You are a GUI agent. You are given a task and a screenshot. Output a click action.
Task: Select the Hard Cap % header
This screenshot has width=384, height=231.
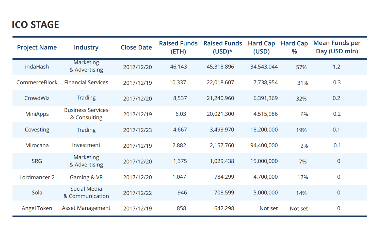294,47
